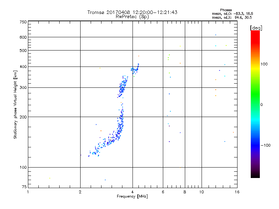This screenshot has width=279, height=209.
Task: Click the y-axis tick label '300'
Action: click(x=23, y=88)
